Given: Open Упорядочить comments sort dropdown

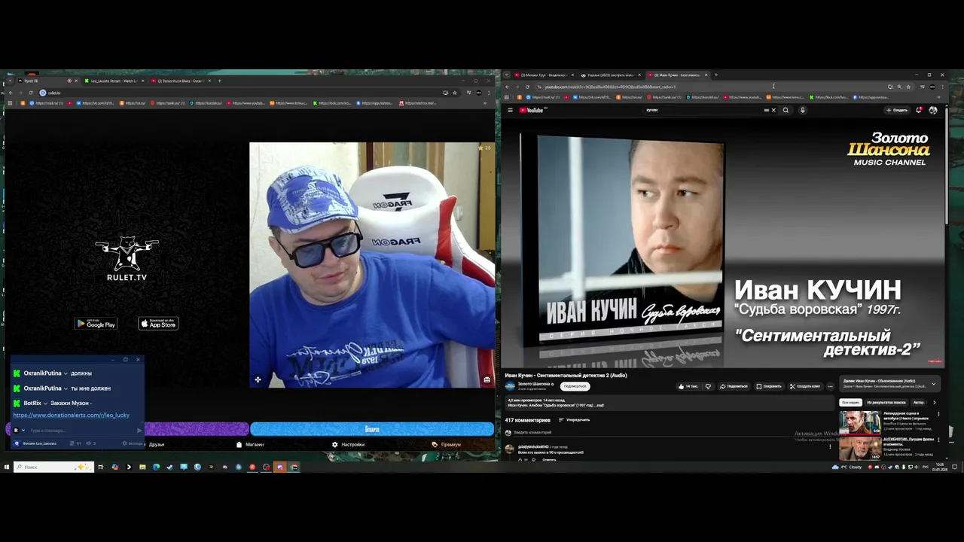Looking at the screenshot, I should (575, 420).
